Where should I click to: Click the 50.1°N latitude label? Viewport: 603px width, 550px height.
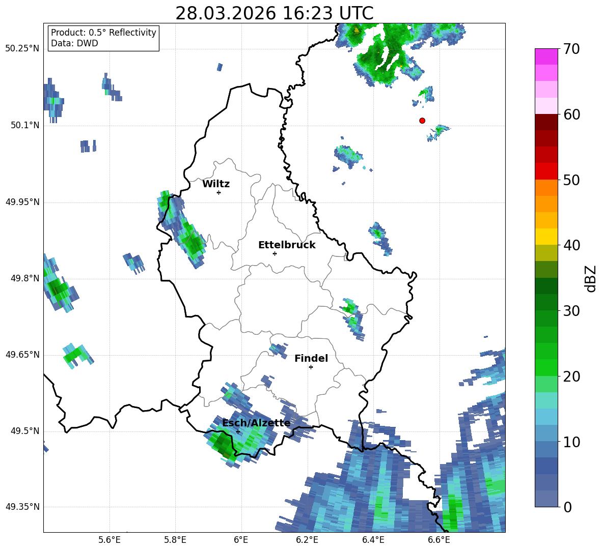[25, 125]
